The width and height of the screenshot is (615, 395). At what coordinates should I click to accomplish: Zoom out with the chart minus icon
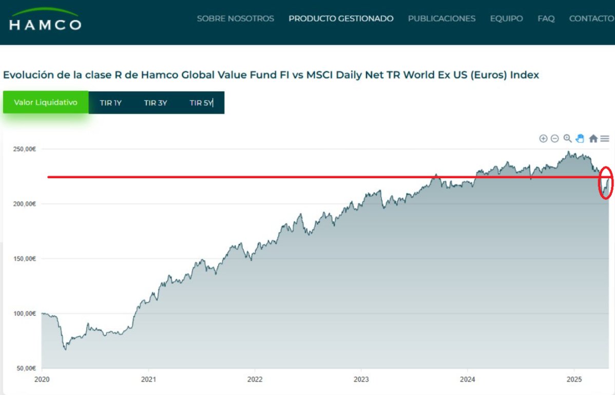554,138
